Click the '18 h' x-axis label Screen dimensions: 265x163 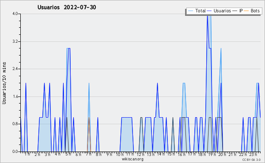pos(202,154)
